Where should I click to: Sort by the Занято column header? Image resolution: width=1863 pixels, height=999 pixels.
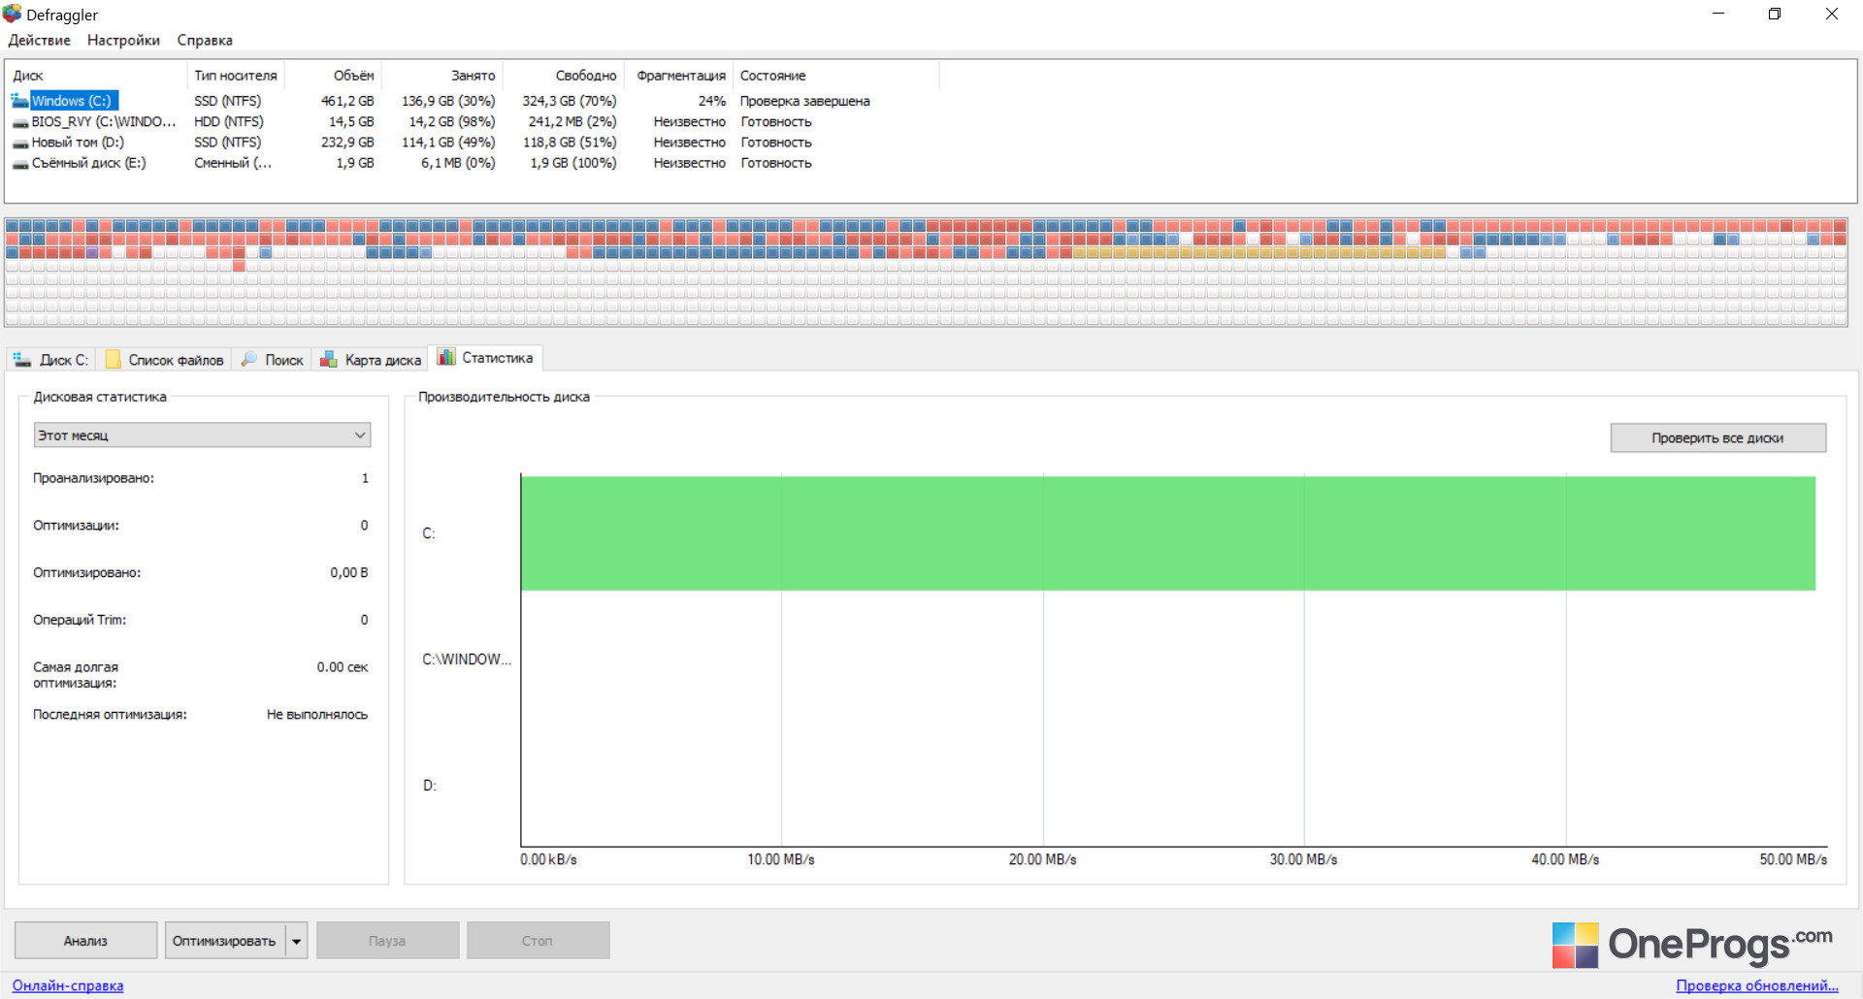click(441, 76)
